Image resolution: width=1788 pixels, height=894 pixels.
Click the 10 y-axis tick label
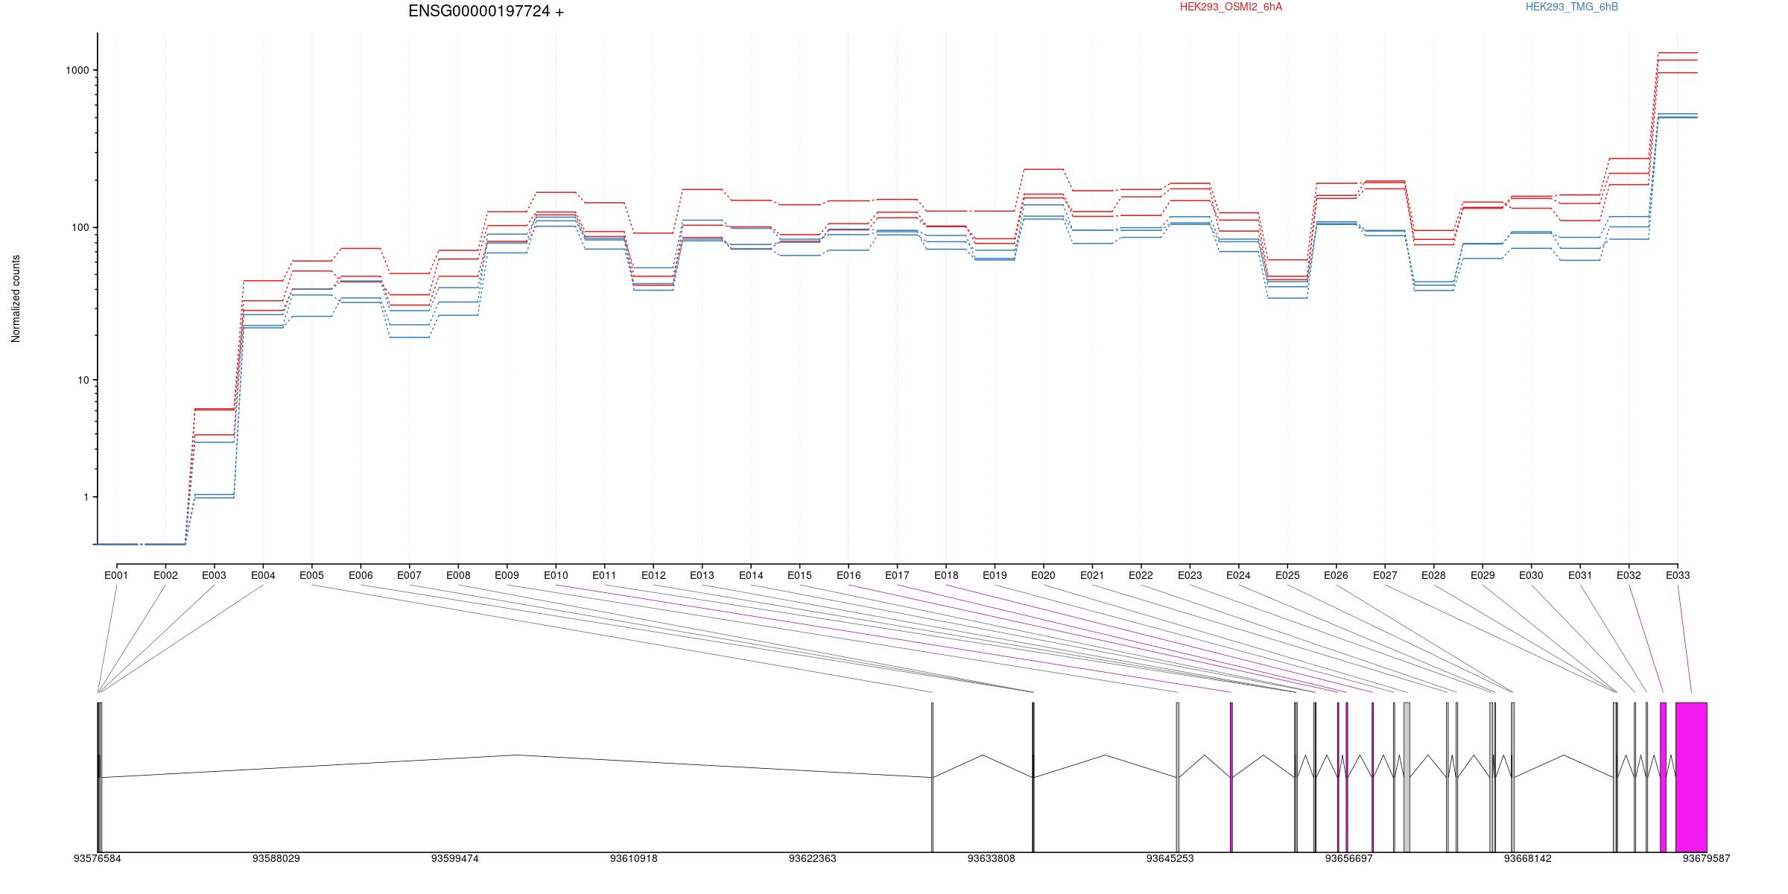pos(83,380)
